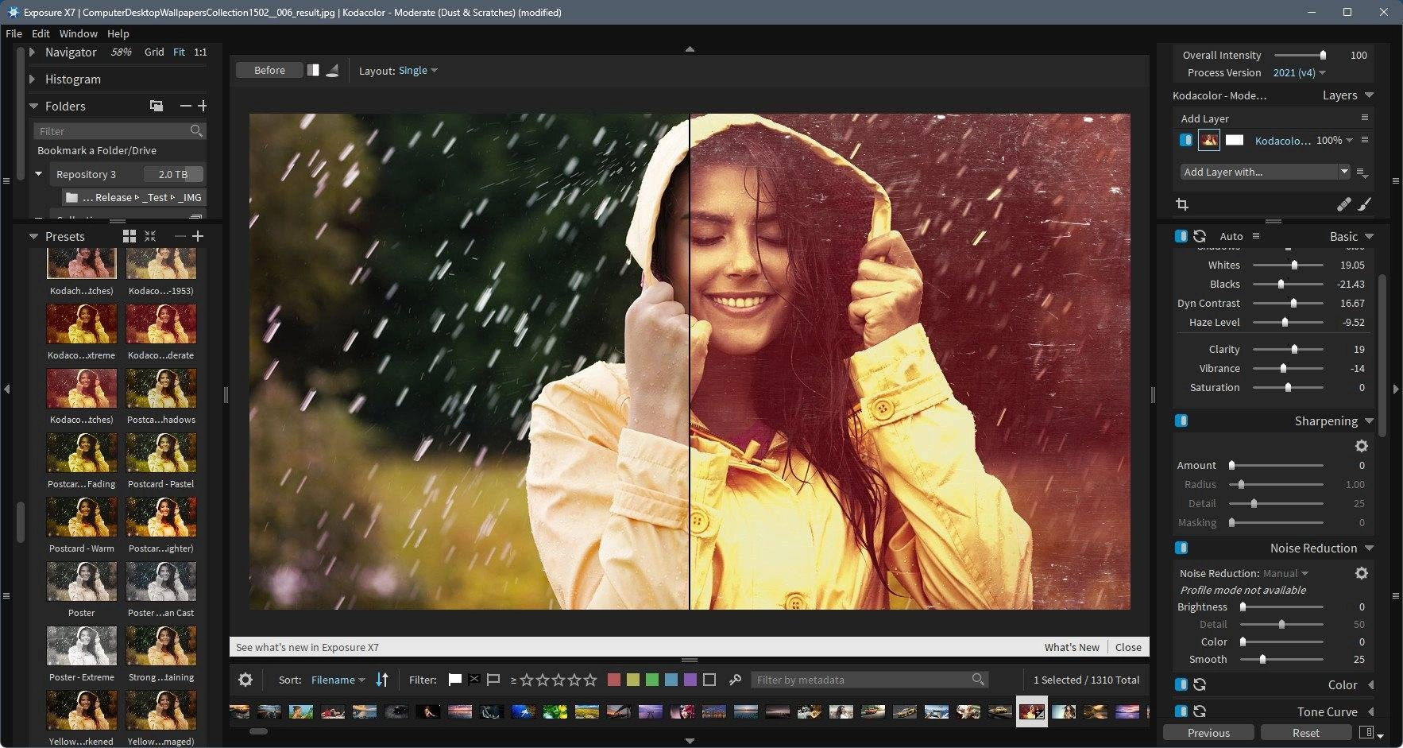This screenshot has width=1403, height=748.
Task: Select the Crop tool icon
Action: point(1182,204)
